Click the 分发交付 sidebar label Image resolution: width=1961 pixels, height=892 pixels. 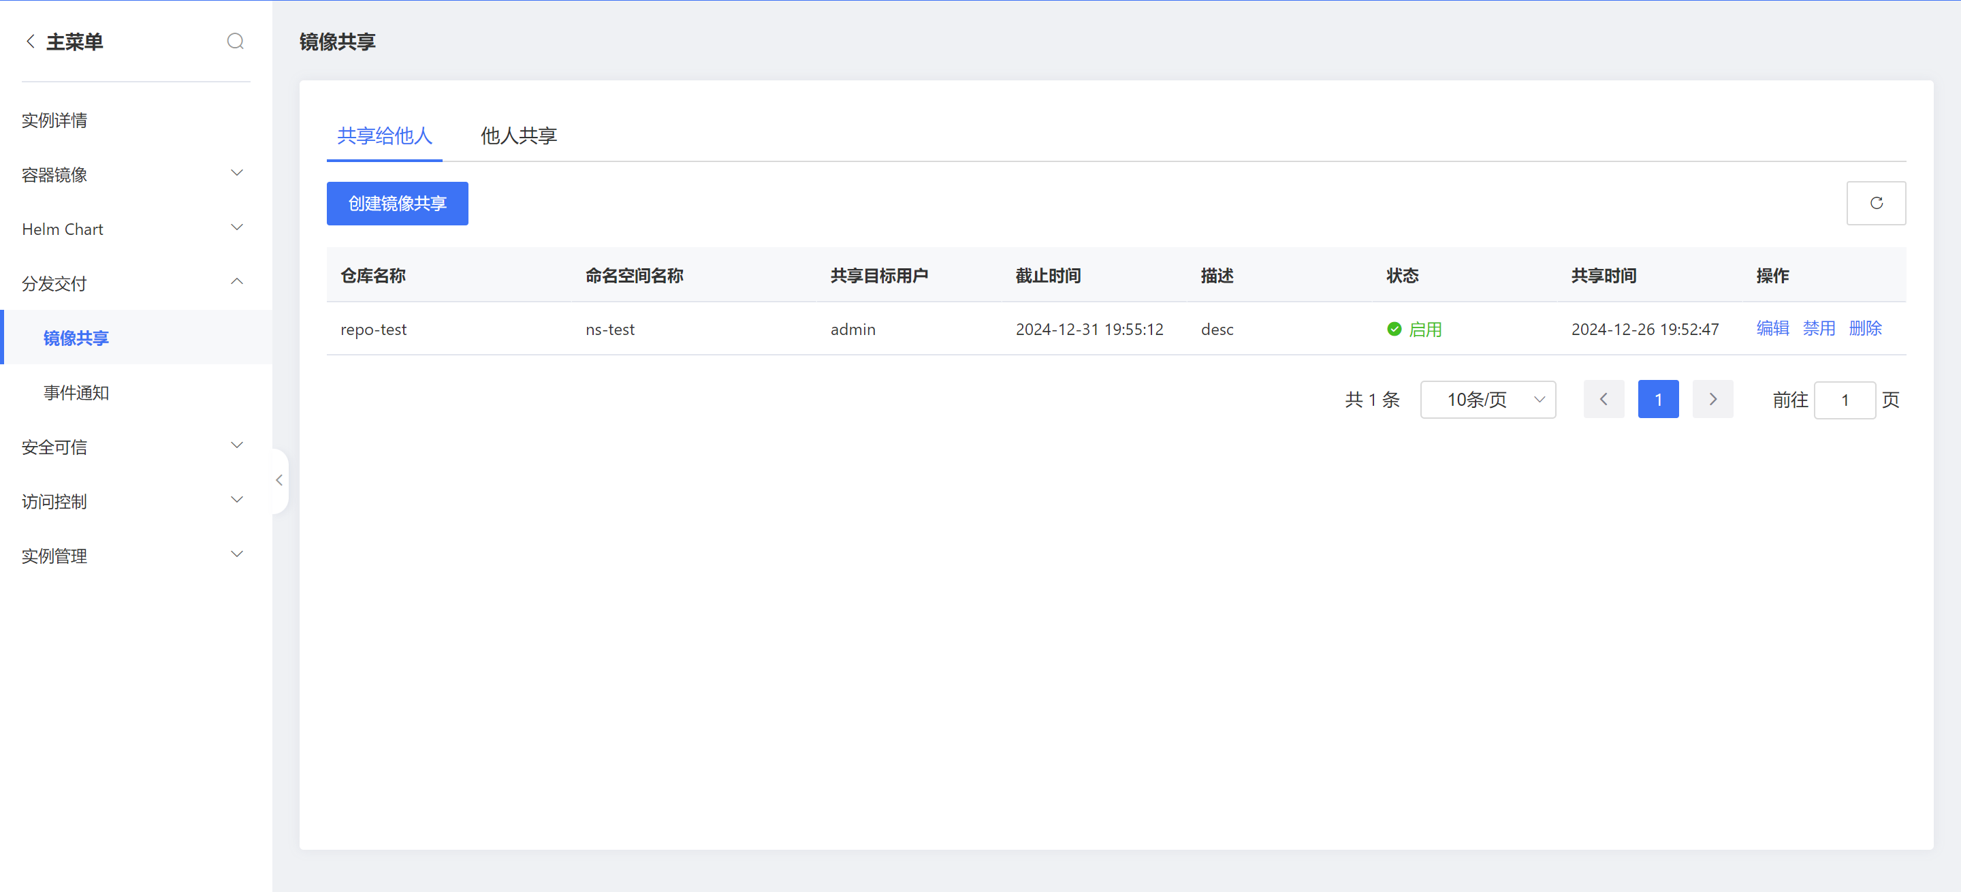[54, 283]
